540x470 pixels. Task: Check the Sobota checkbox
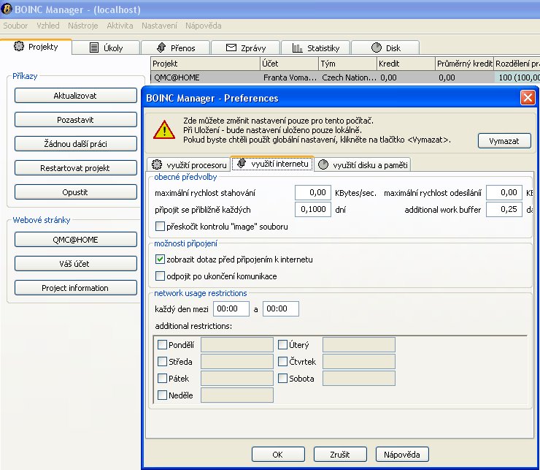(282, 378)
